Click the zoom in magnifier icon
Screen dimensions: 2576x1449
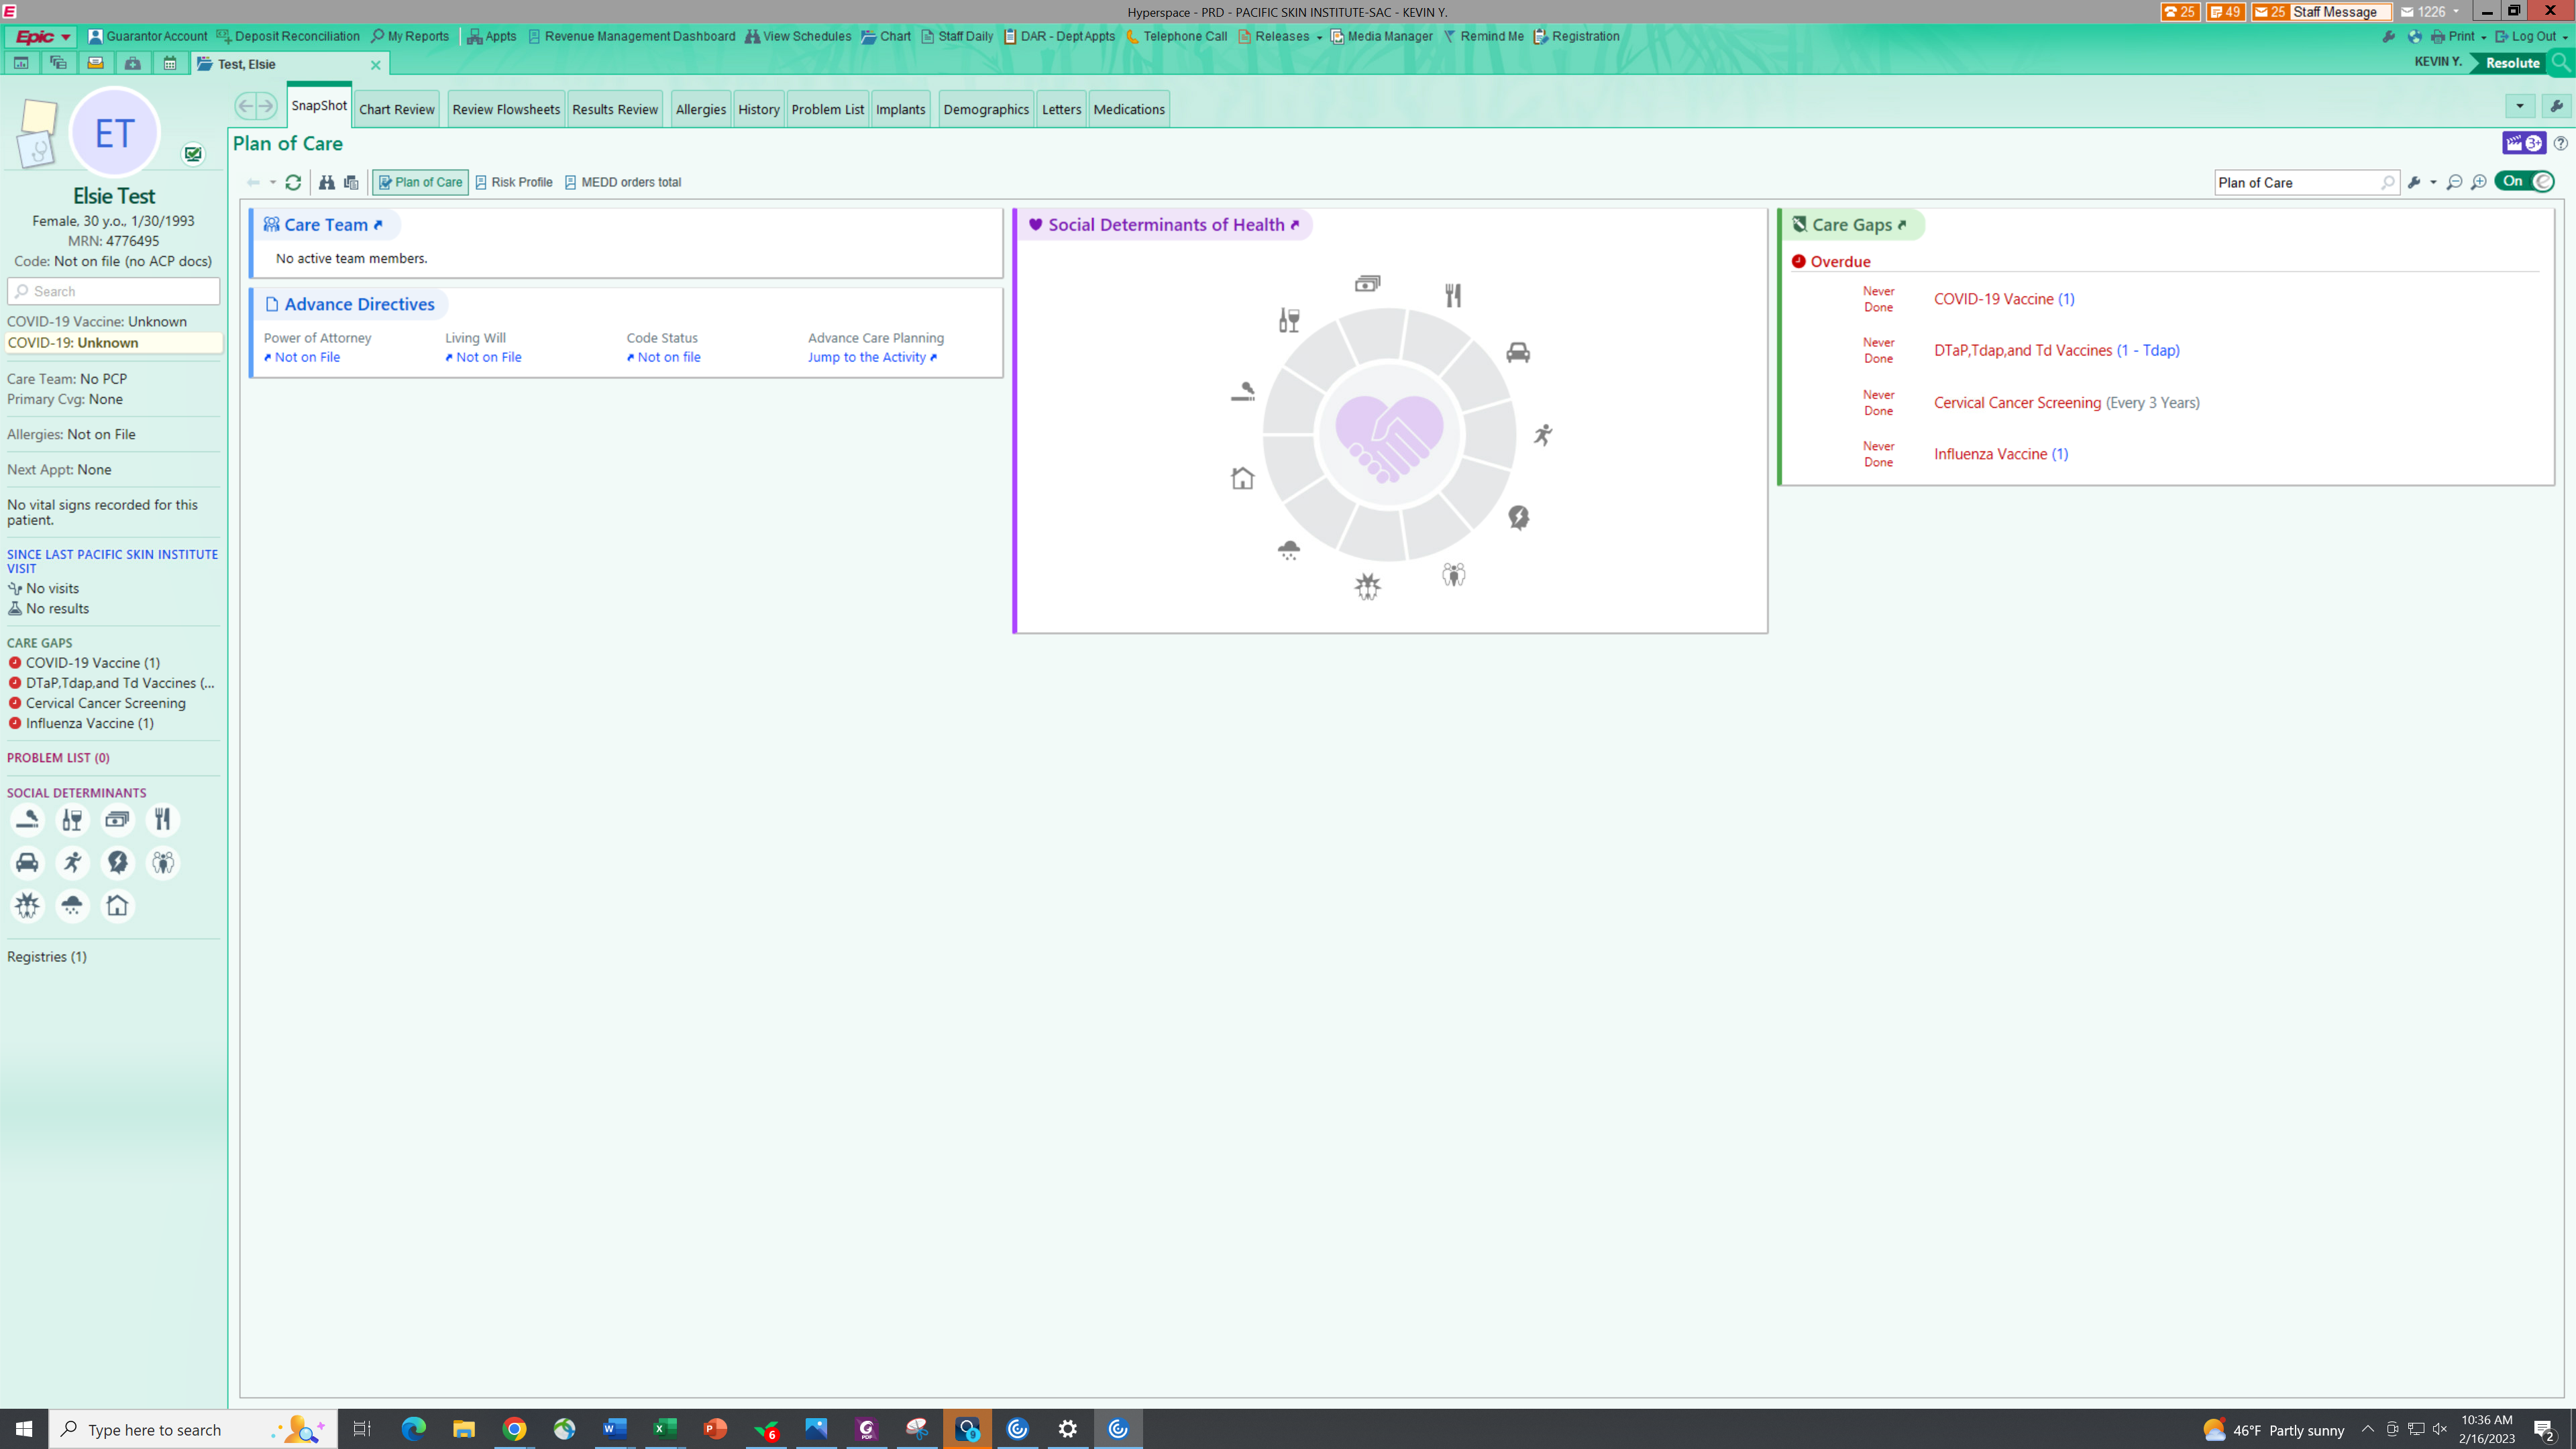[2479, 183]
